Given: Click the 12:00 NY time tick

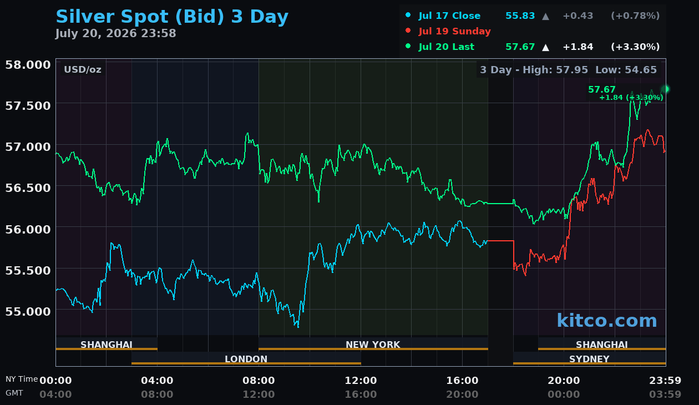Looking at the screenshot, I should (361, 381).
